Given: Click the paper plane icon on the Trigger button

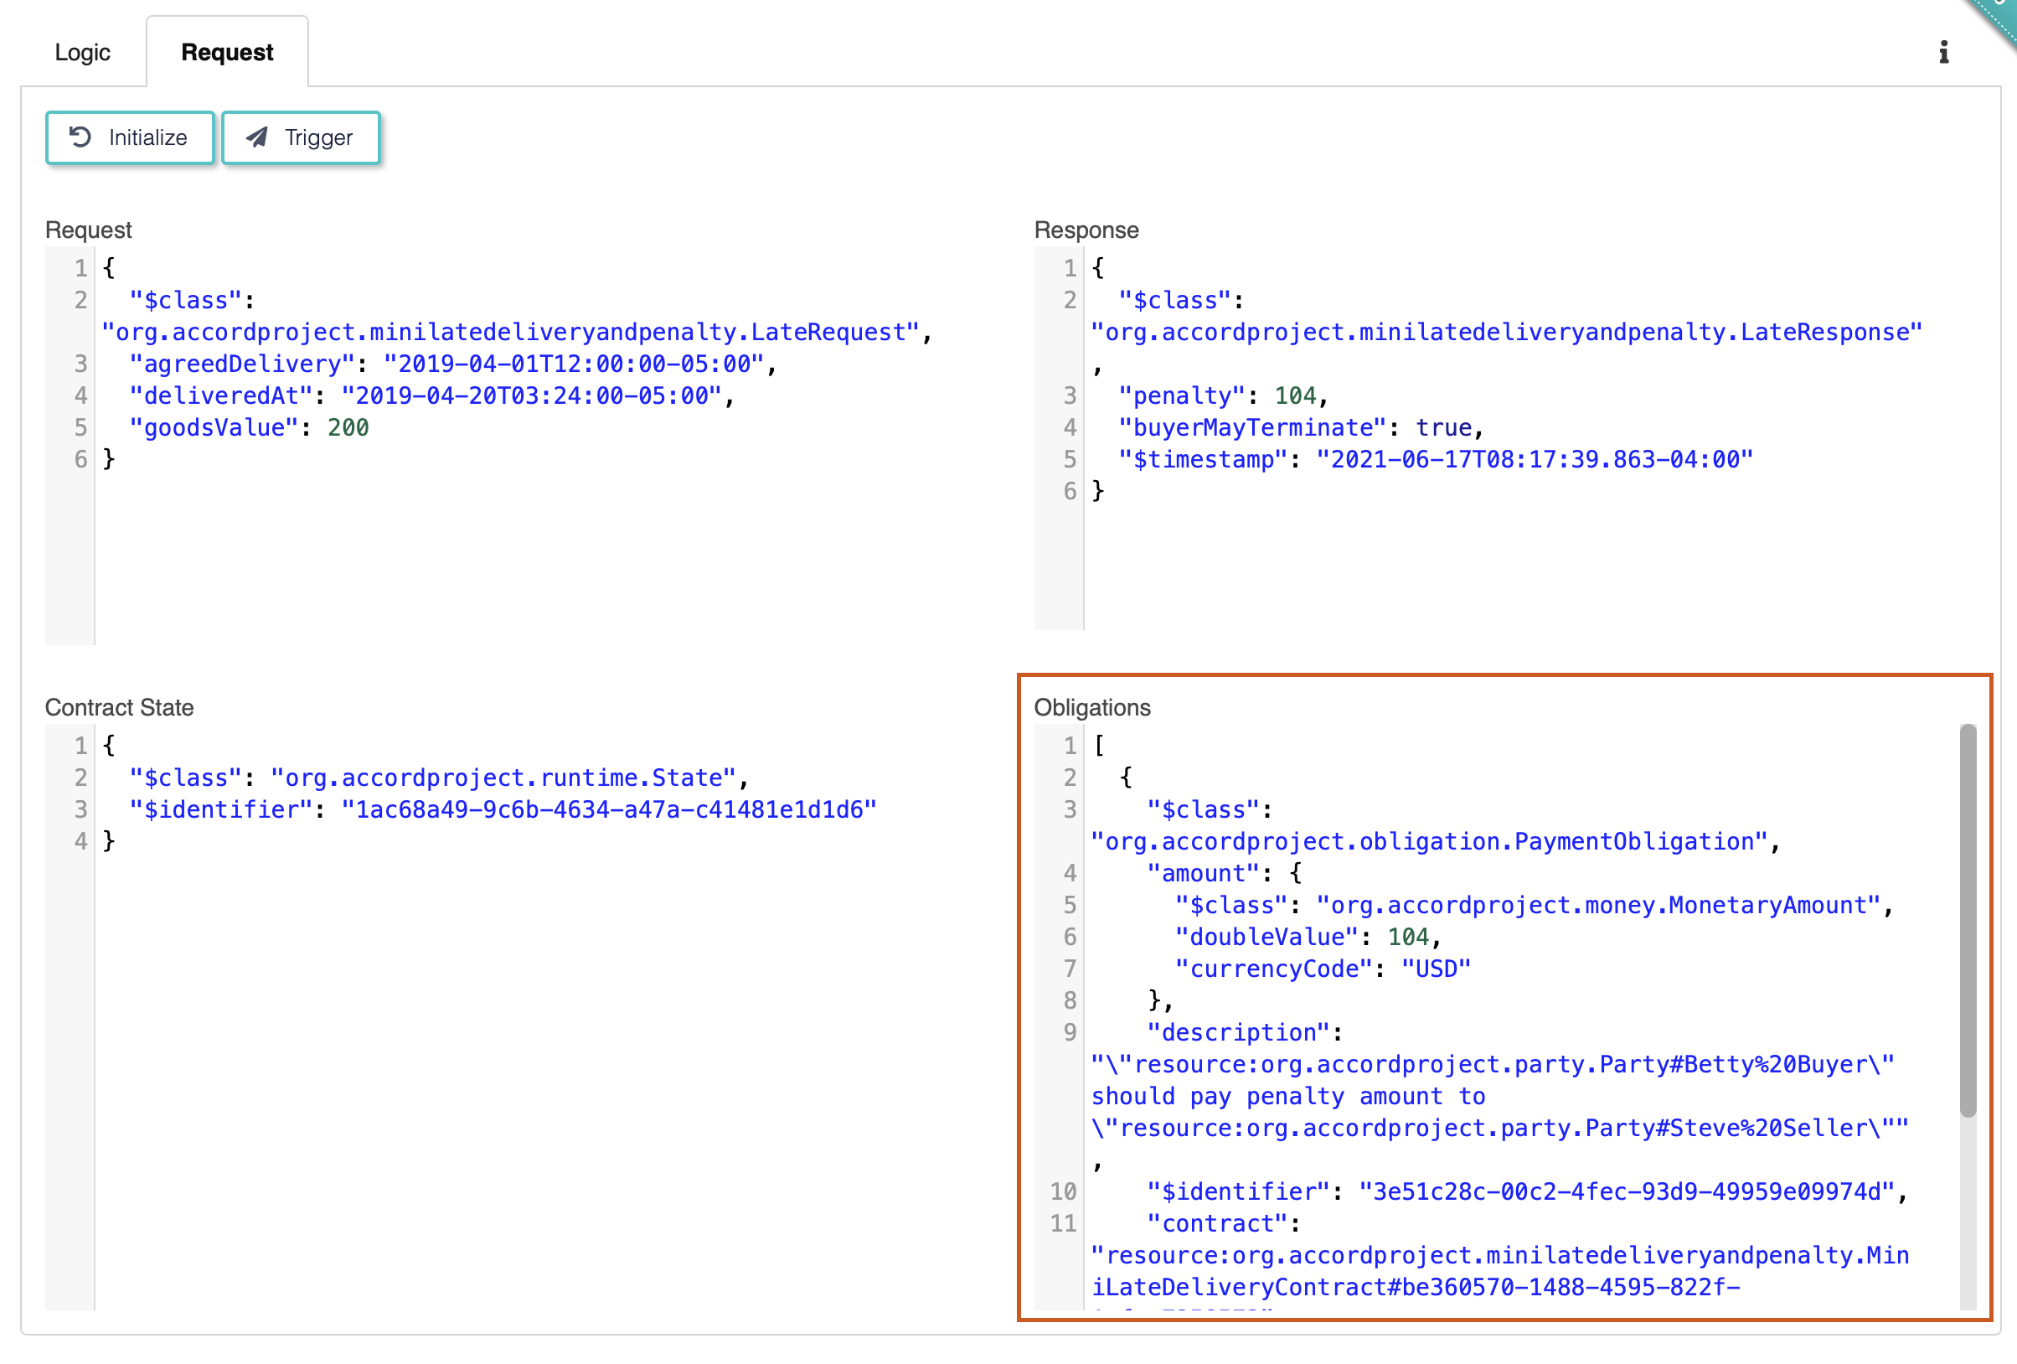Looking at the screenshot, I should [257, 137].
